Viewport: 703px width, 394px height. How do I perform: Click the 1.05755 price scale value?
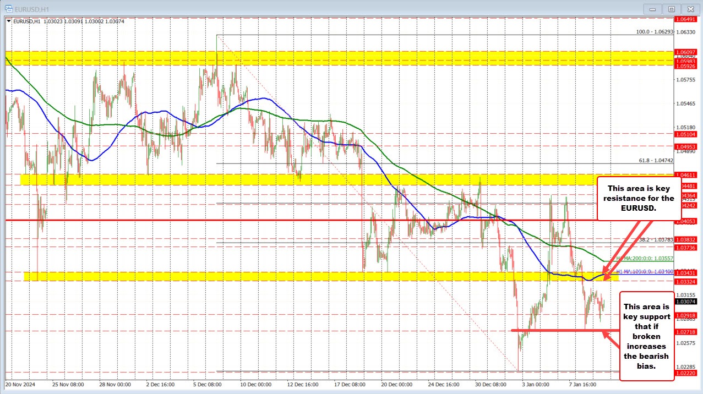pyautogui.click(x=686, y=80)
